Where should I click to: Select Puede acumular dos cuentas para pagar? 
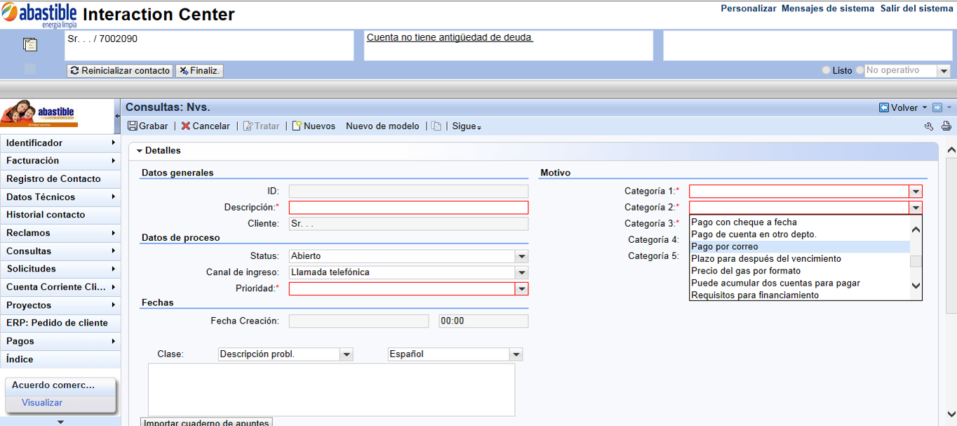800,284
